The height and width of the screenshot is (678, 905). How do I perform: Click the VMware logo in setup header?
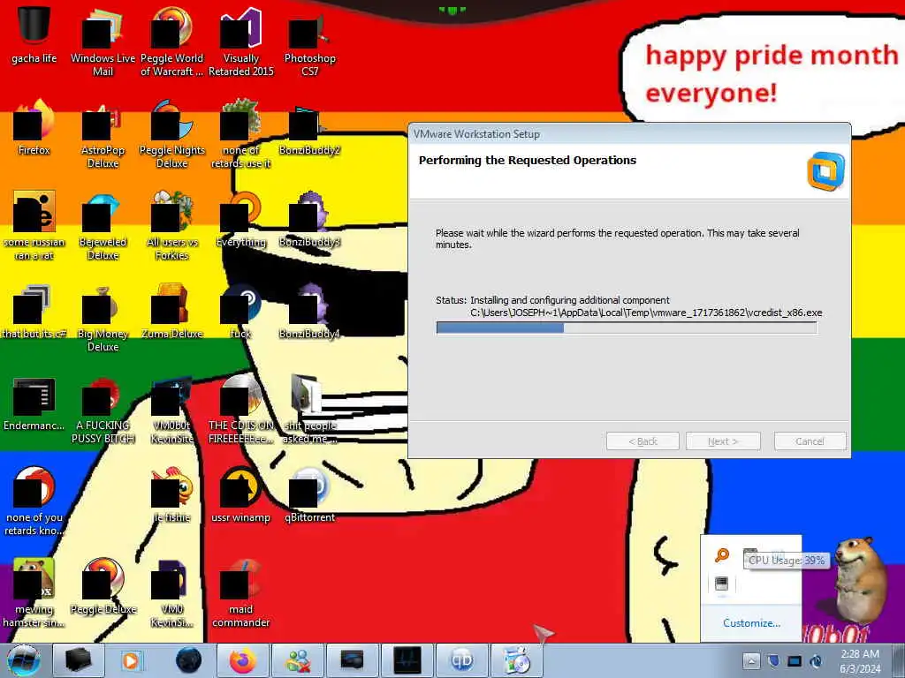point(826,171)
